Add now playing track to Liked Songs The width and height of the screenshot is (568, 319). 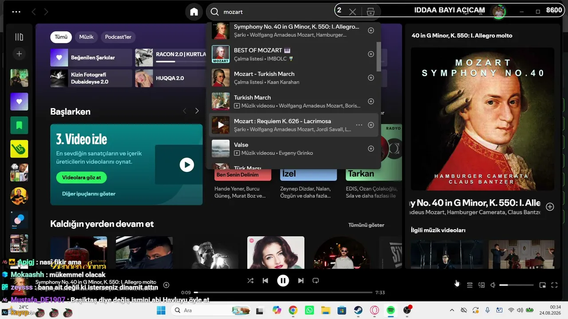pyautogui.click(x=550, y=207)
